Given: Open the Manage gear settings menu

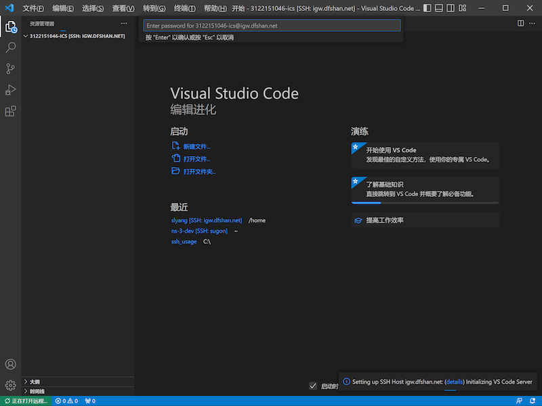Looking at the screenshot, I should pos(10,385).
